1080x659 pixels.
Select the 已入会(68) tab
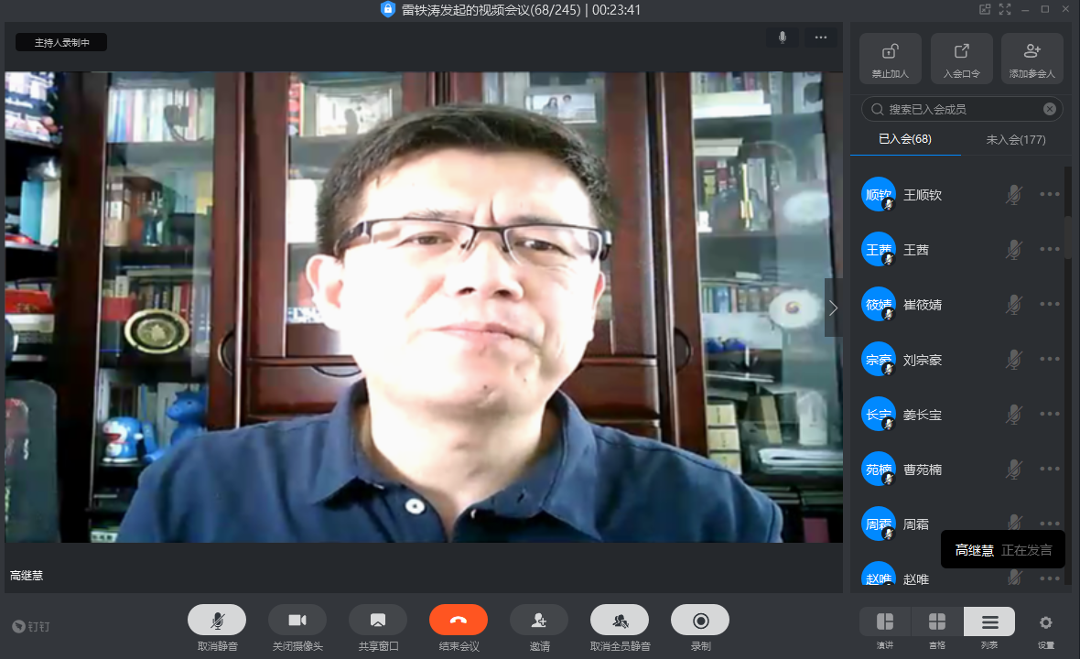click(904, 140)
